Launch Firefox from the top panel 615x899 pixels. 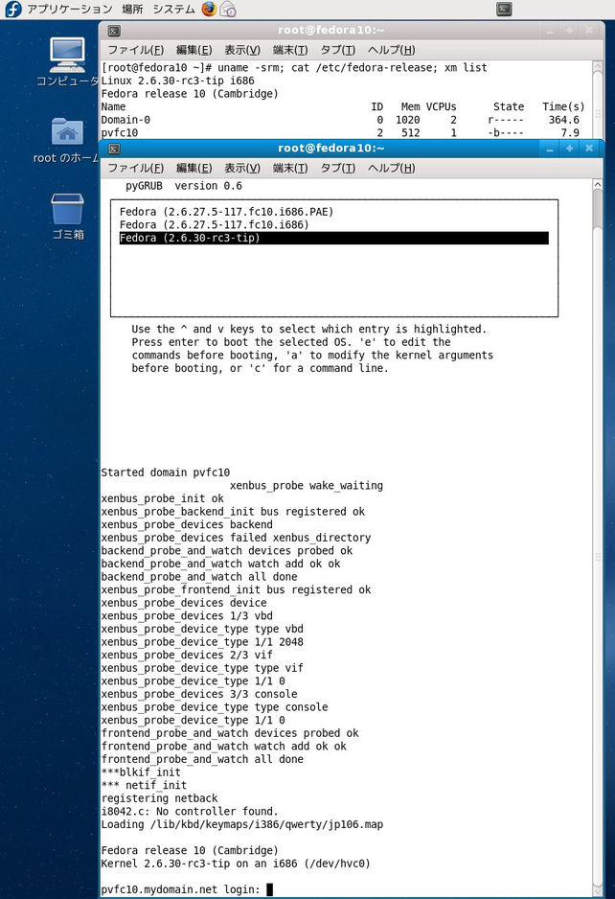tap(209, 9)
